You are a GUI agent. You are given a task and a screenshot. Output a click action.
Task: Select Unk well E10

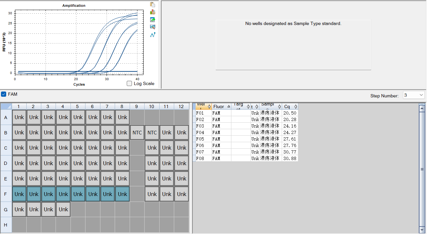point(152,179)
